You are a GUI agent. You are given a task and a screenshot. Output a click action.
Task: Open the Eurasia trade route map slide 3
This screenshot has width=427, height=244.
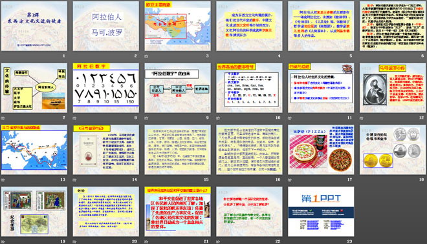pyautogui.click(x=177, y=26)
